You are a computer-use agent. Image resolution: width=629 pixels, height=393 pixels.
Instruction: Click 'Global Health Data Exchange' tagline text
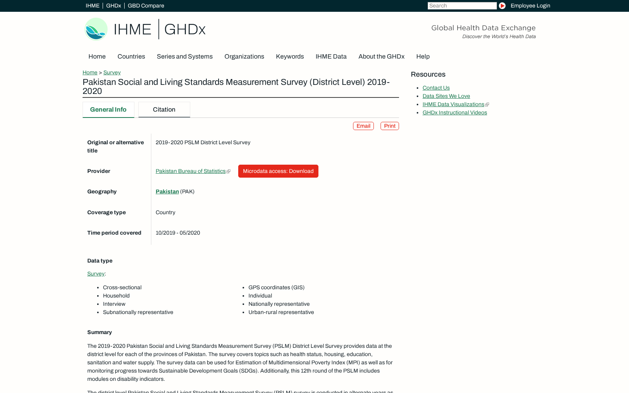(484, 28)
